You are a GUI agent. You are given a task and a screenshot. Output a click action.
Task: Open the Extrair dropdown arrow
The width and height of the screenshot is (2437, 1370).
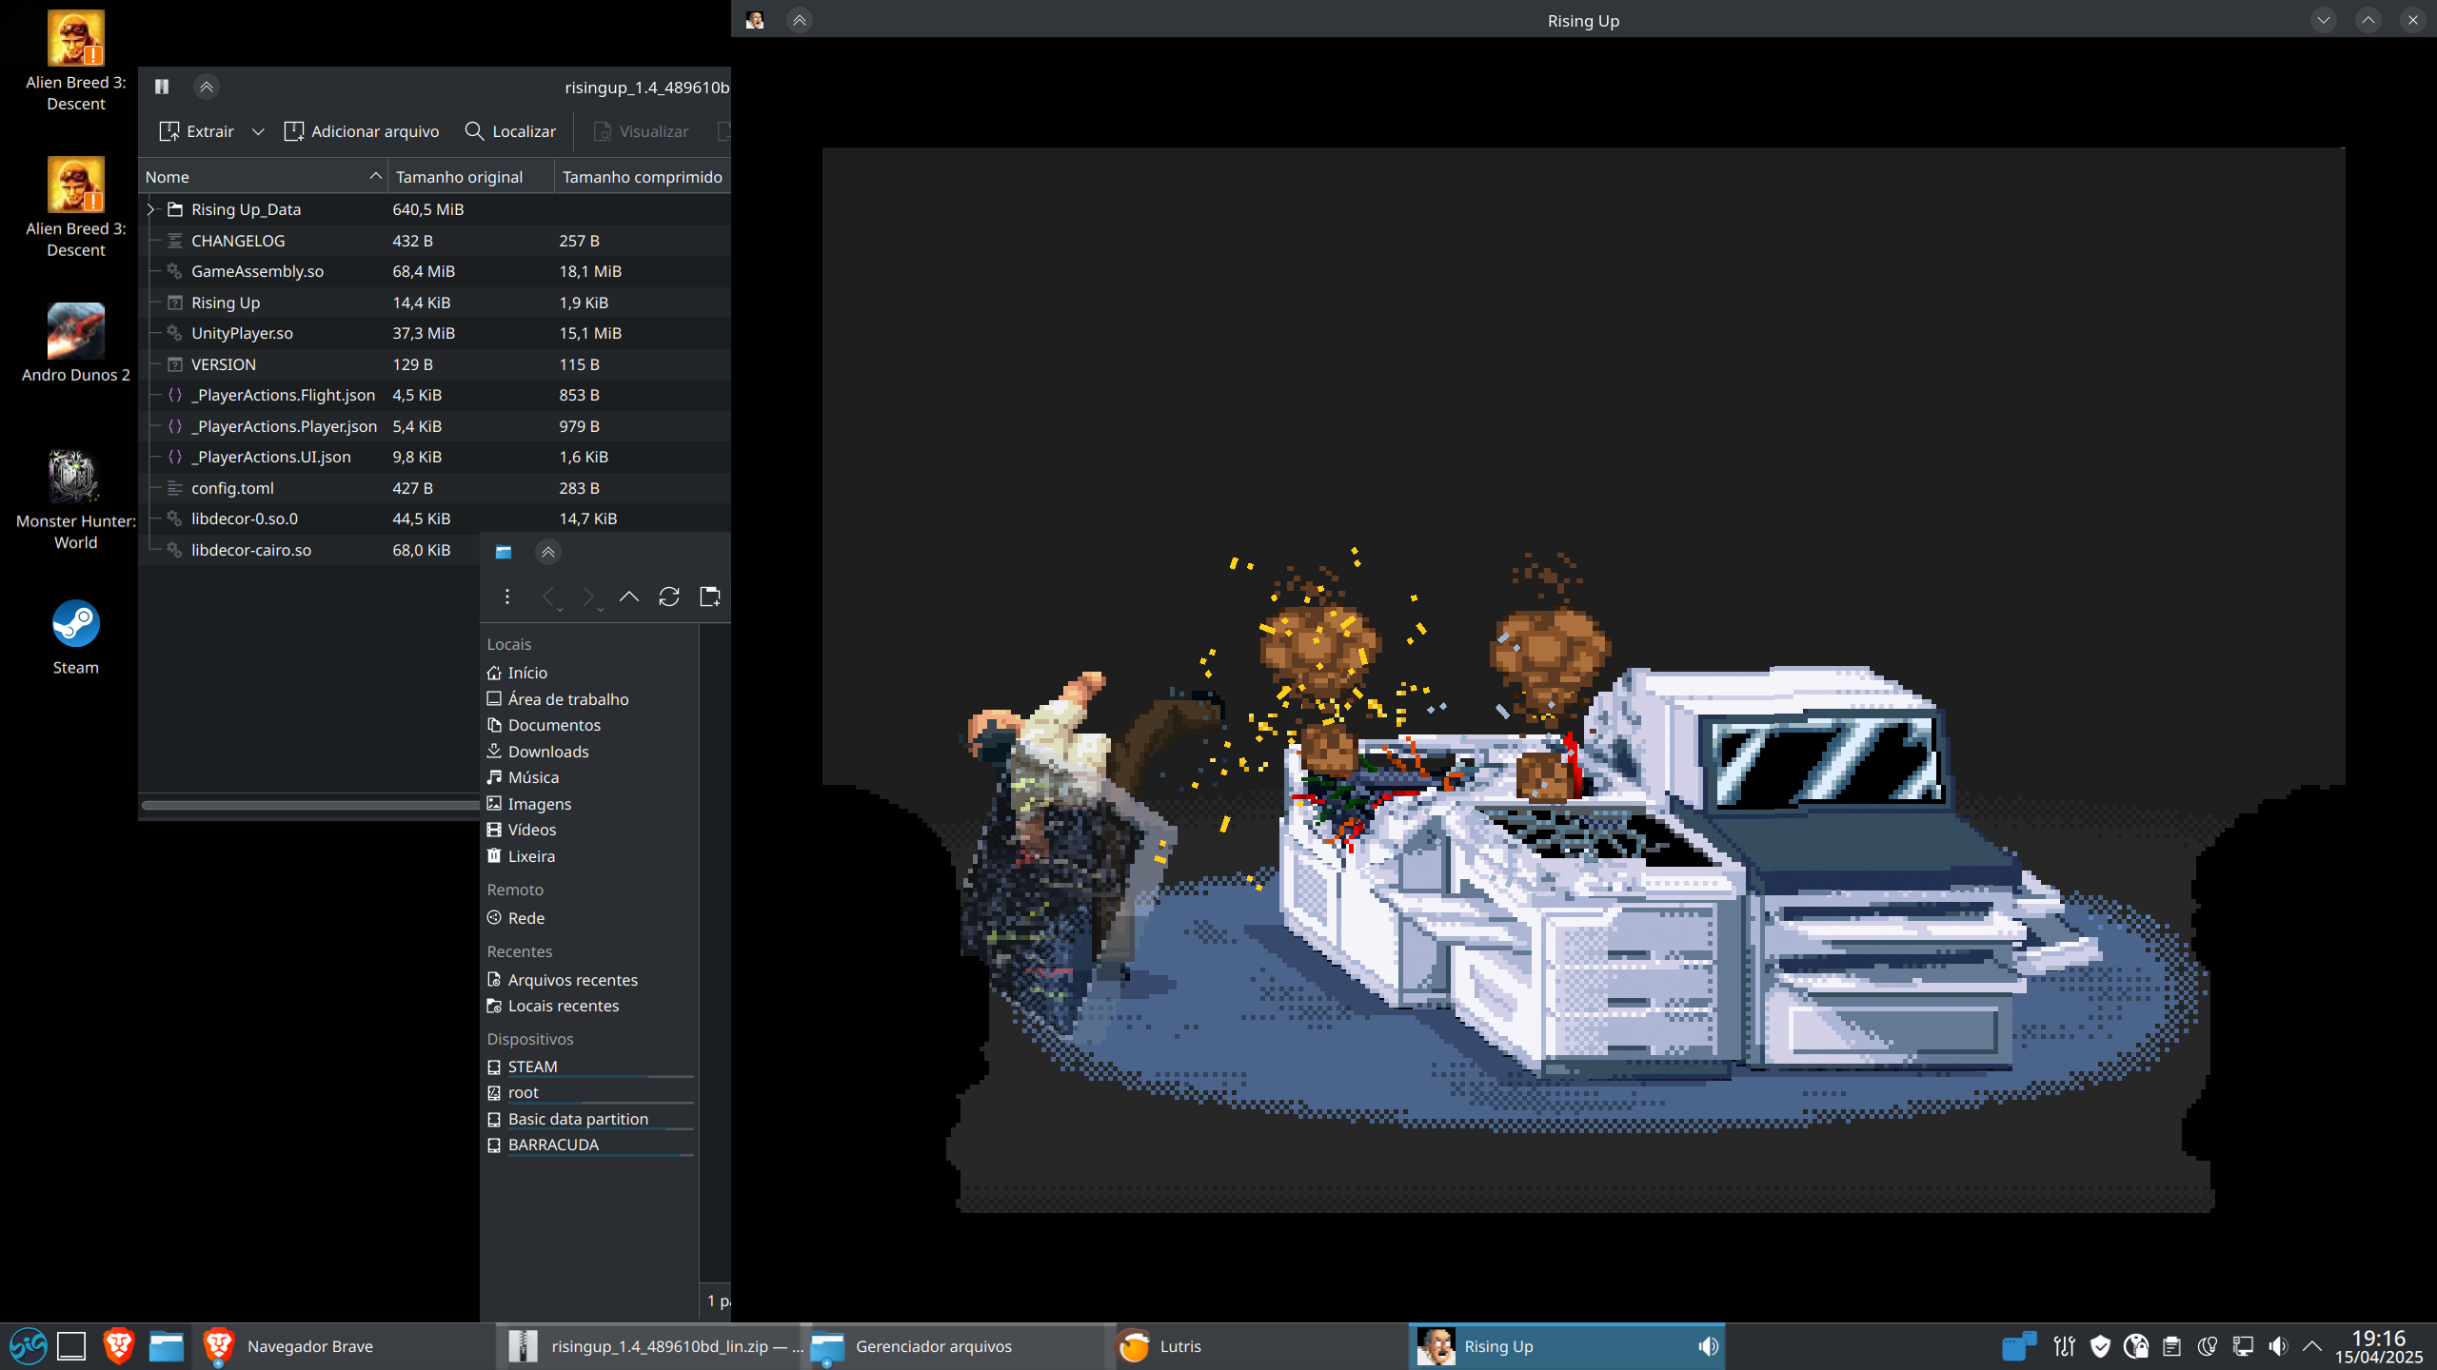point(258,131)
